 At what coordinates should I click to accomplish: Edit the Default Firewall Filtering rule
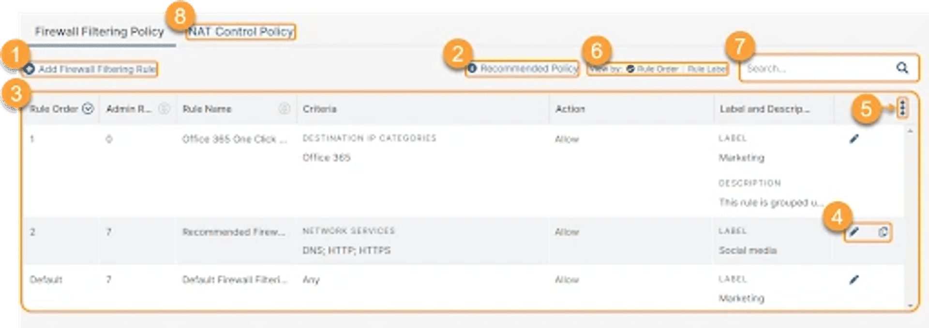854,279
